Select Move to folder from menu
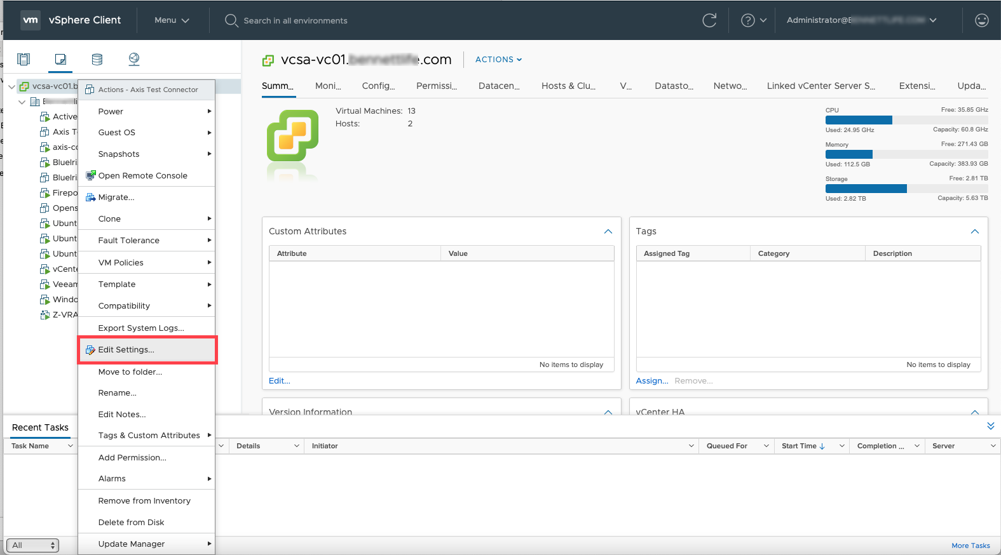 click(147, 372)
